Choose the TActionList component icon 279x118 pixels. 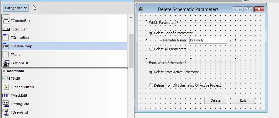pyautogui.click(x=6, y=63)
